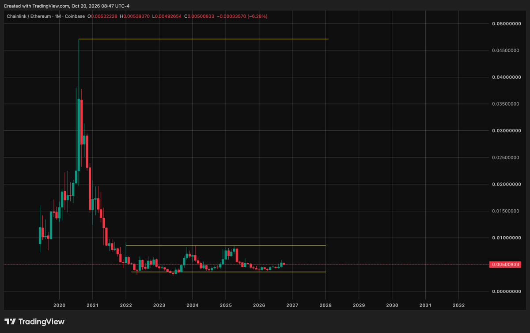Click the 0.02500000 price axis label
Viewport: 530px width, 333px height.
coord(505,158)
